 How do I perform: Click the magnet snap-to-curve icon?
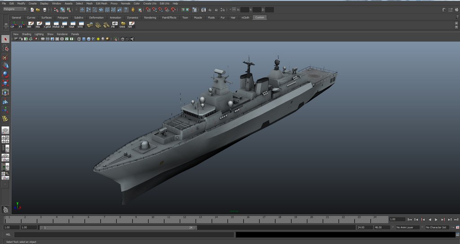tap(154, 9)
